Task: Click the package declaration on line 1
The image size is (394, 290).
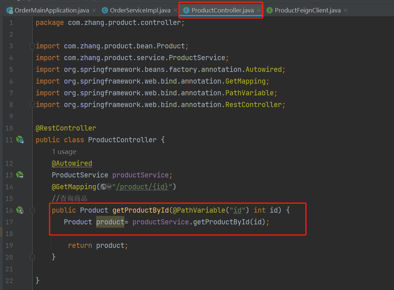Action: click(x=110, y=23)
